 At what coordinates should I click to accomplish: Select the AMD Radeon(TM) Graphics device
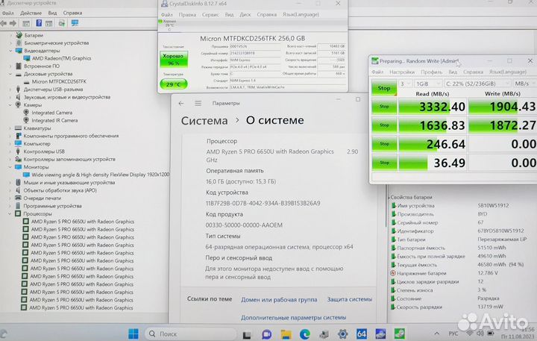pyautogui.click(x=62, y=58)
